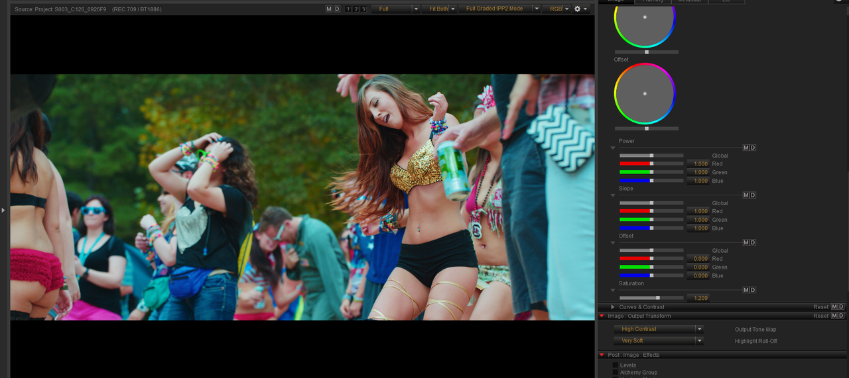
Task: Click the Power section M button
Action: [746, 148]
